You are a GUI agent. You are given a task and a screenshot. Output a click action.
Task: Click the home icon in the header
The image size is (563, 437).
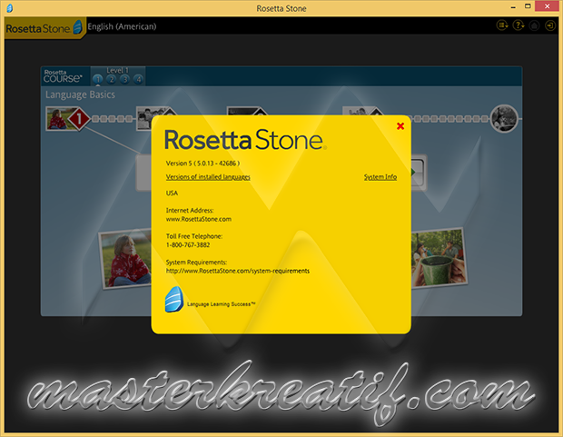(534, 25)
